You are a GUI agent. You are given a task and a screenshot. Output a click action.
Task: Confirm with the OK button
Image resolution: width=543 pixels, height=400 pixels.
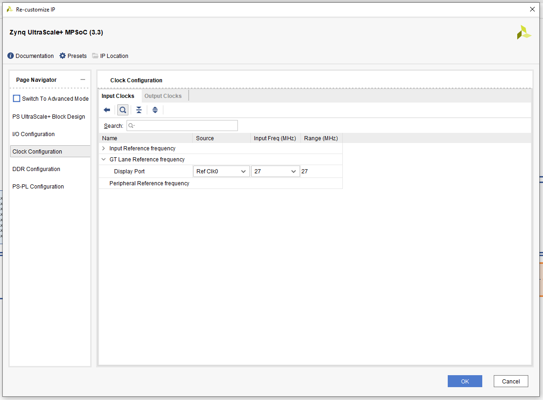click(465, 381)
